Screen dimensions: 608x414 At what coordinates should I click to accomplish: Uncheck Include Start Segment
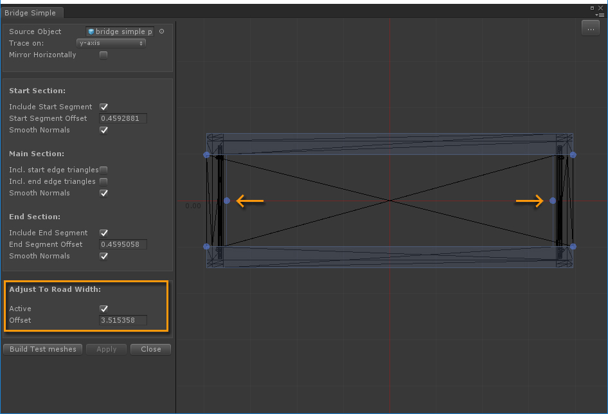pos(103,107)
